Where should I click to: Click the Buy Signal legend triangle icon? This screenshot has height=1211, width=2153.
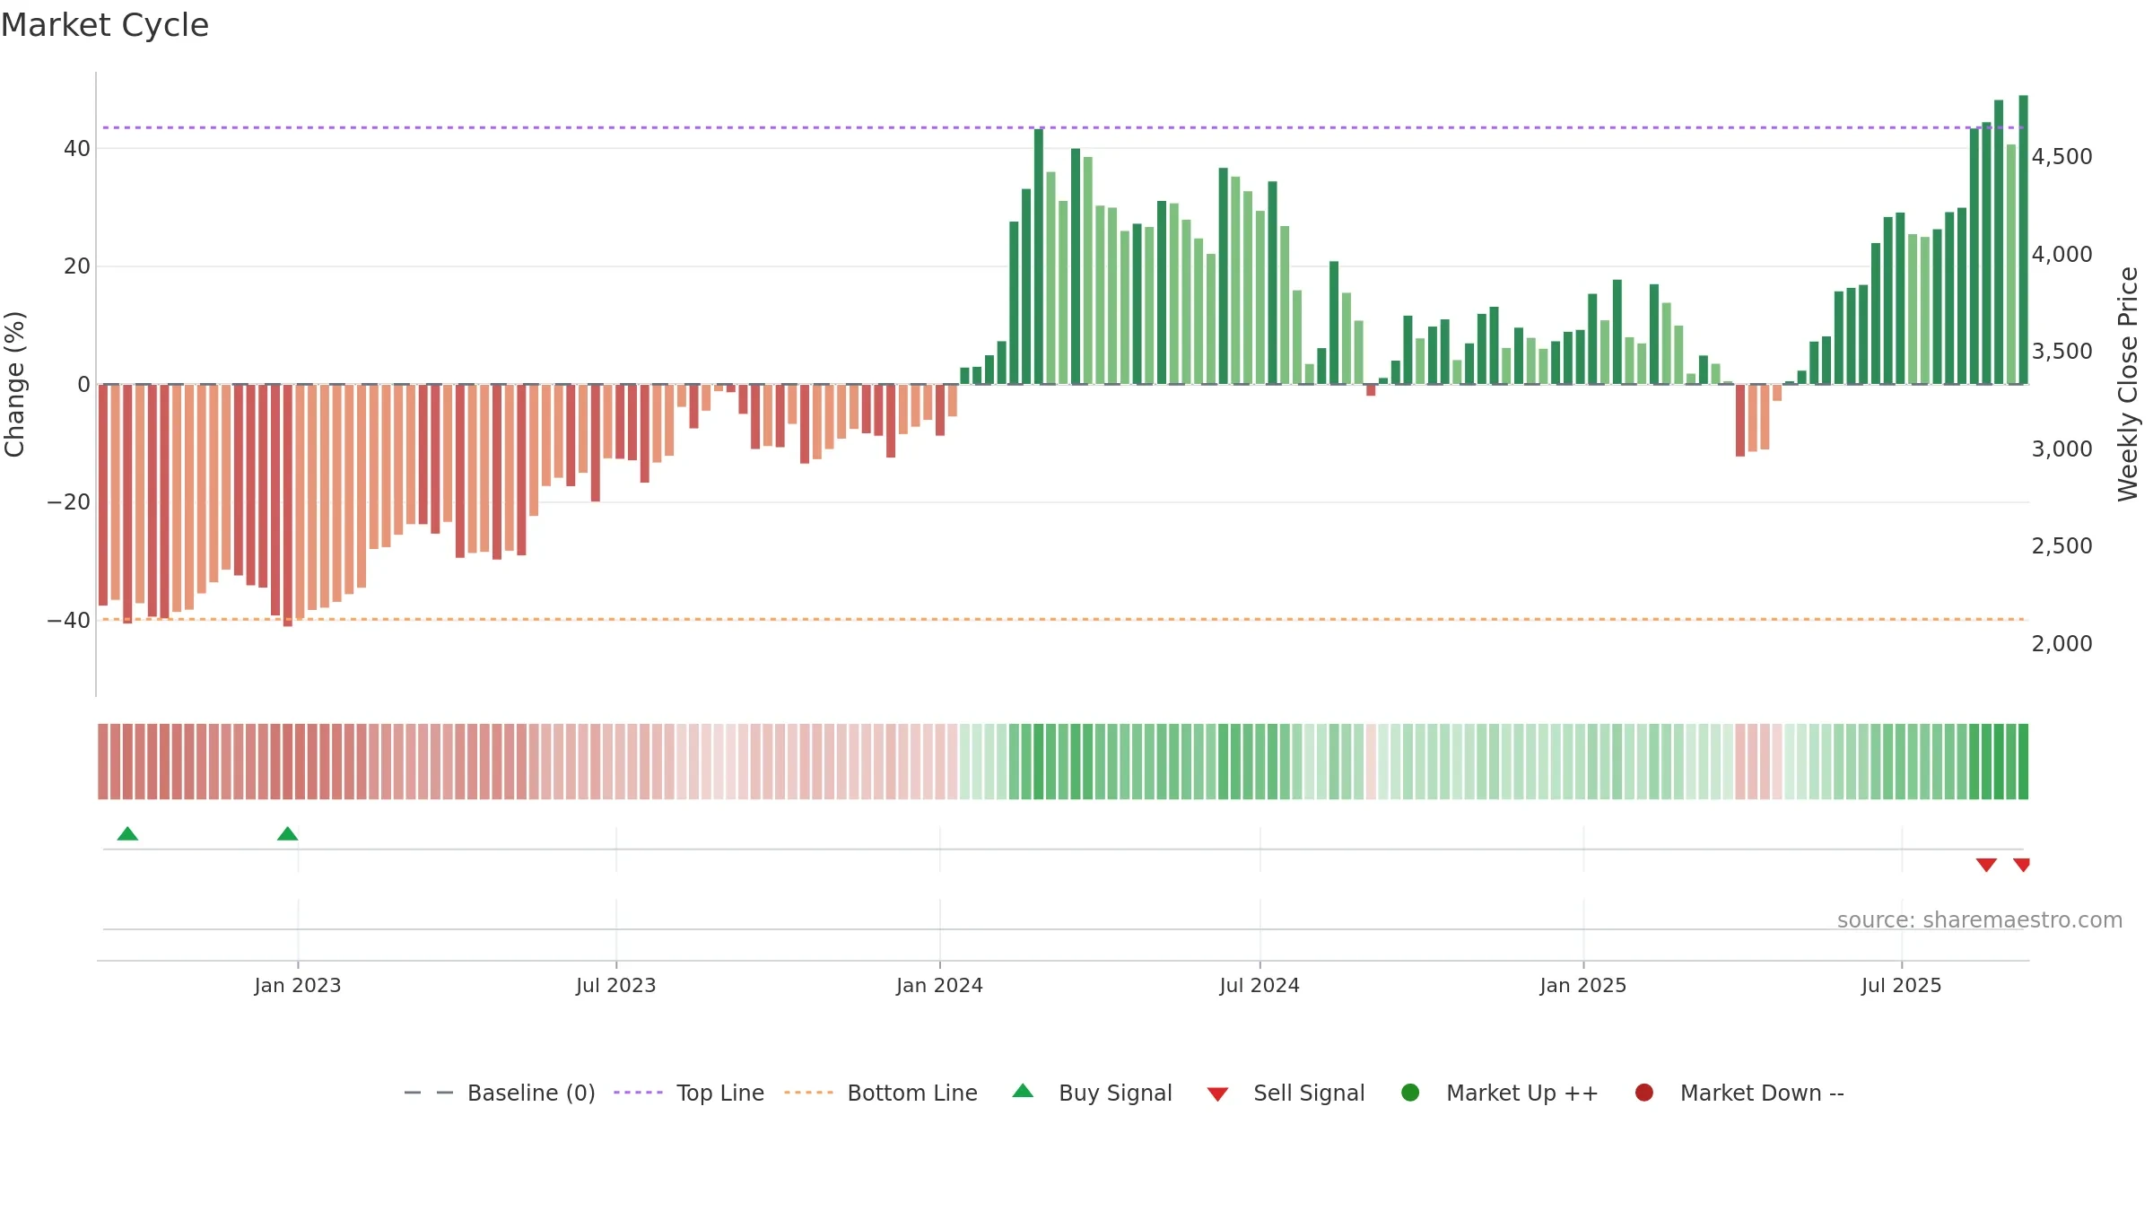click(x=1023, y=1092)
